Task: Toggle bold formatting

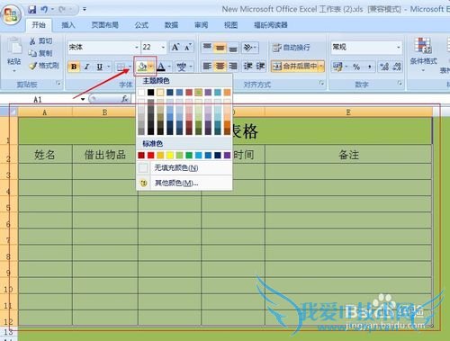Action: tap(74, 67)
